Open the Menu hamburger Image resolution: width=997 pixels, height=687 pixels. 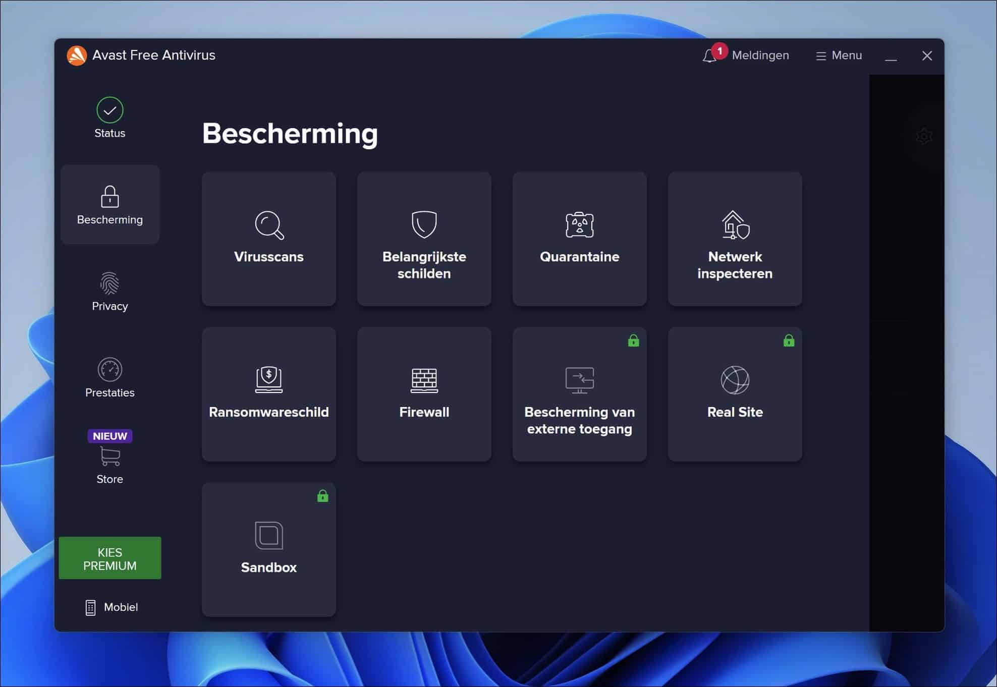pyautogui.click(x=839, y=55)
